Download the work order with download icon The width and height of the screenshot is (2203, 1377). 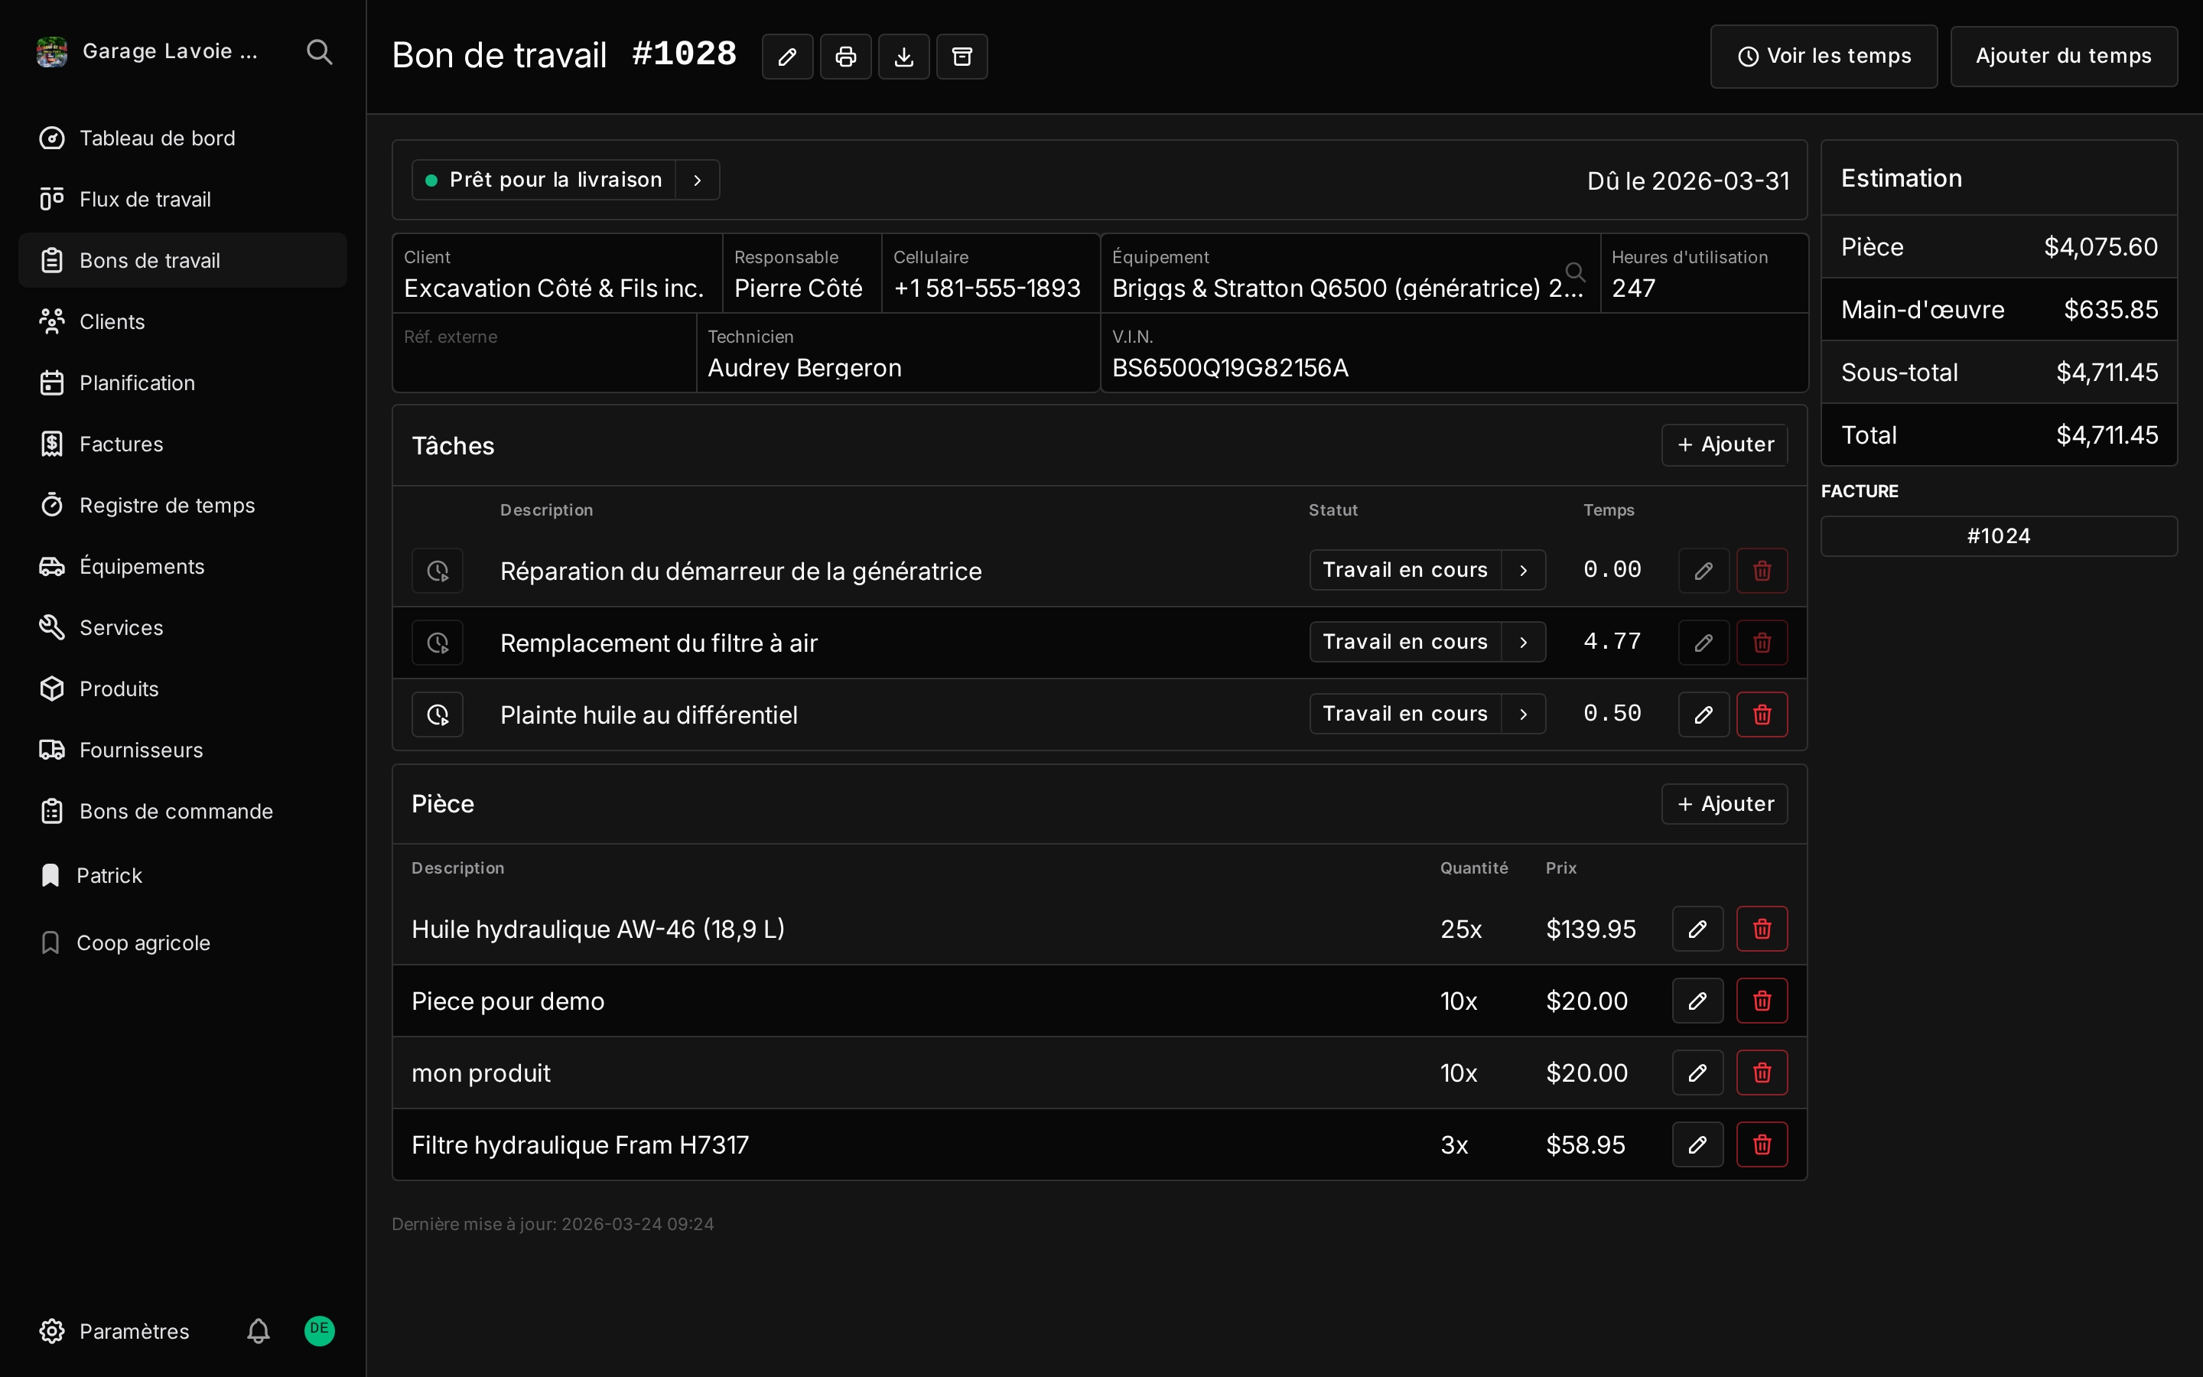903,57
